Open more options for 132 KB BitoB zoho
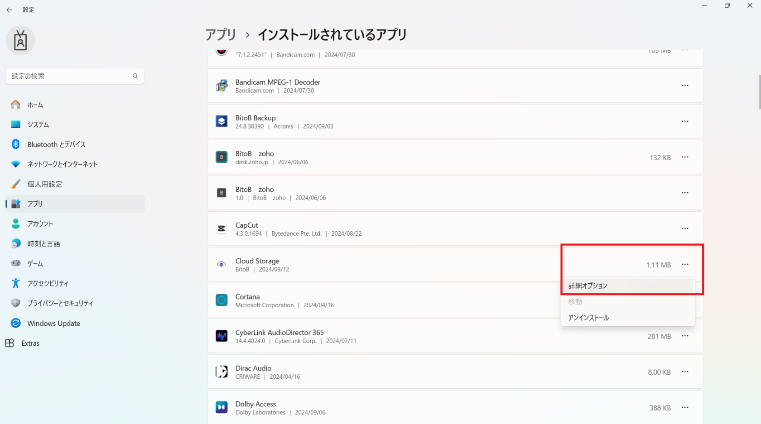Image resolution: width=761 pixels, height=424 pixels. click(x=685, y=157)
